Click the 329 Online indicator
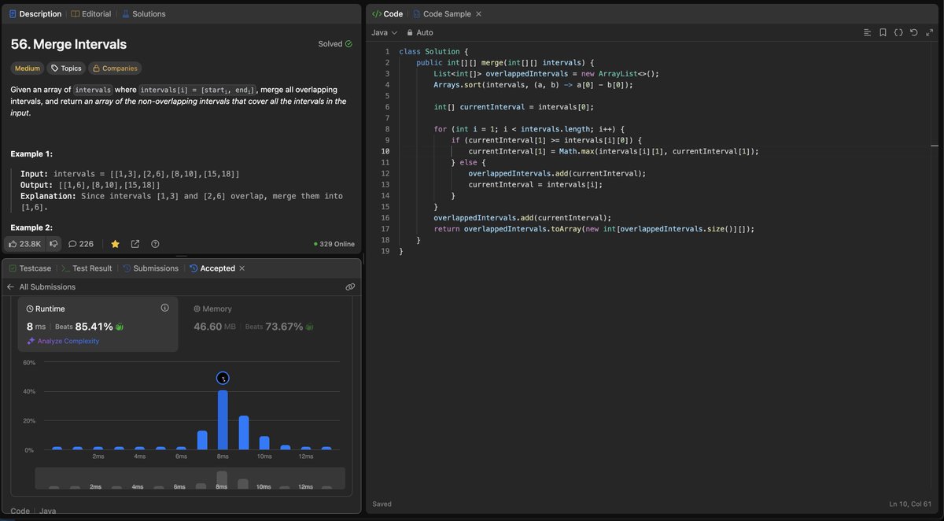The width and height of the screenshot is (944, 521). 334,244
